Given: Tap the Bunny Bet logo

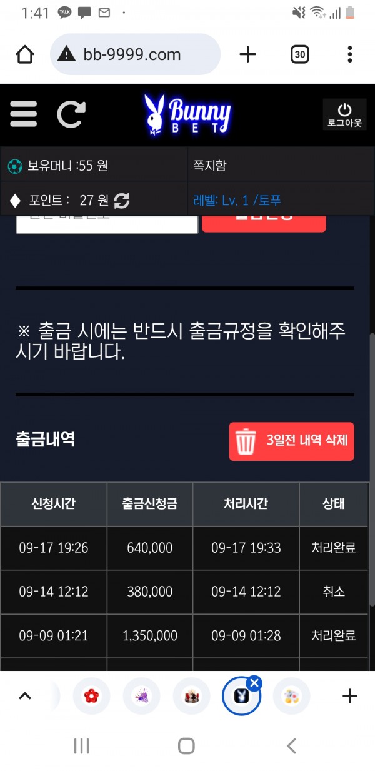Looking at the screenshot, I should (x=187, y=114).
